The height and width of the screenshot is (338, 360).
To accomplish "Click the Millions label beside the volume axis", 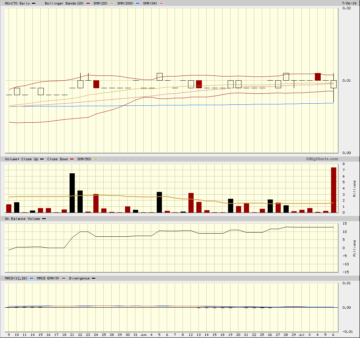I will [x=354, y=188].
